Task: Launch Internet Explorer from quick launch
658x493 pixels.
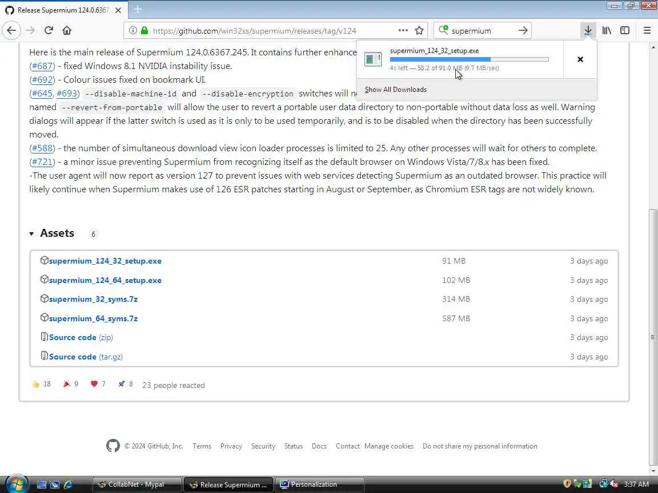Action: click(x=68, y=484)
